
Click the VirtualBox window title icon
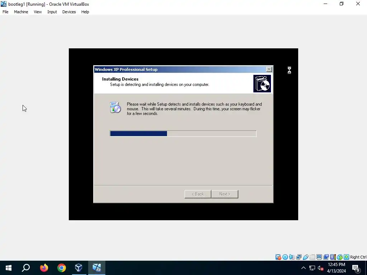pos(4,4)
